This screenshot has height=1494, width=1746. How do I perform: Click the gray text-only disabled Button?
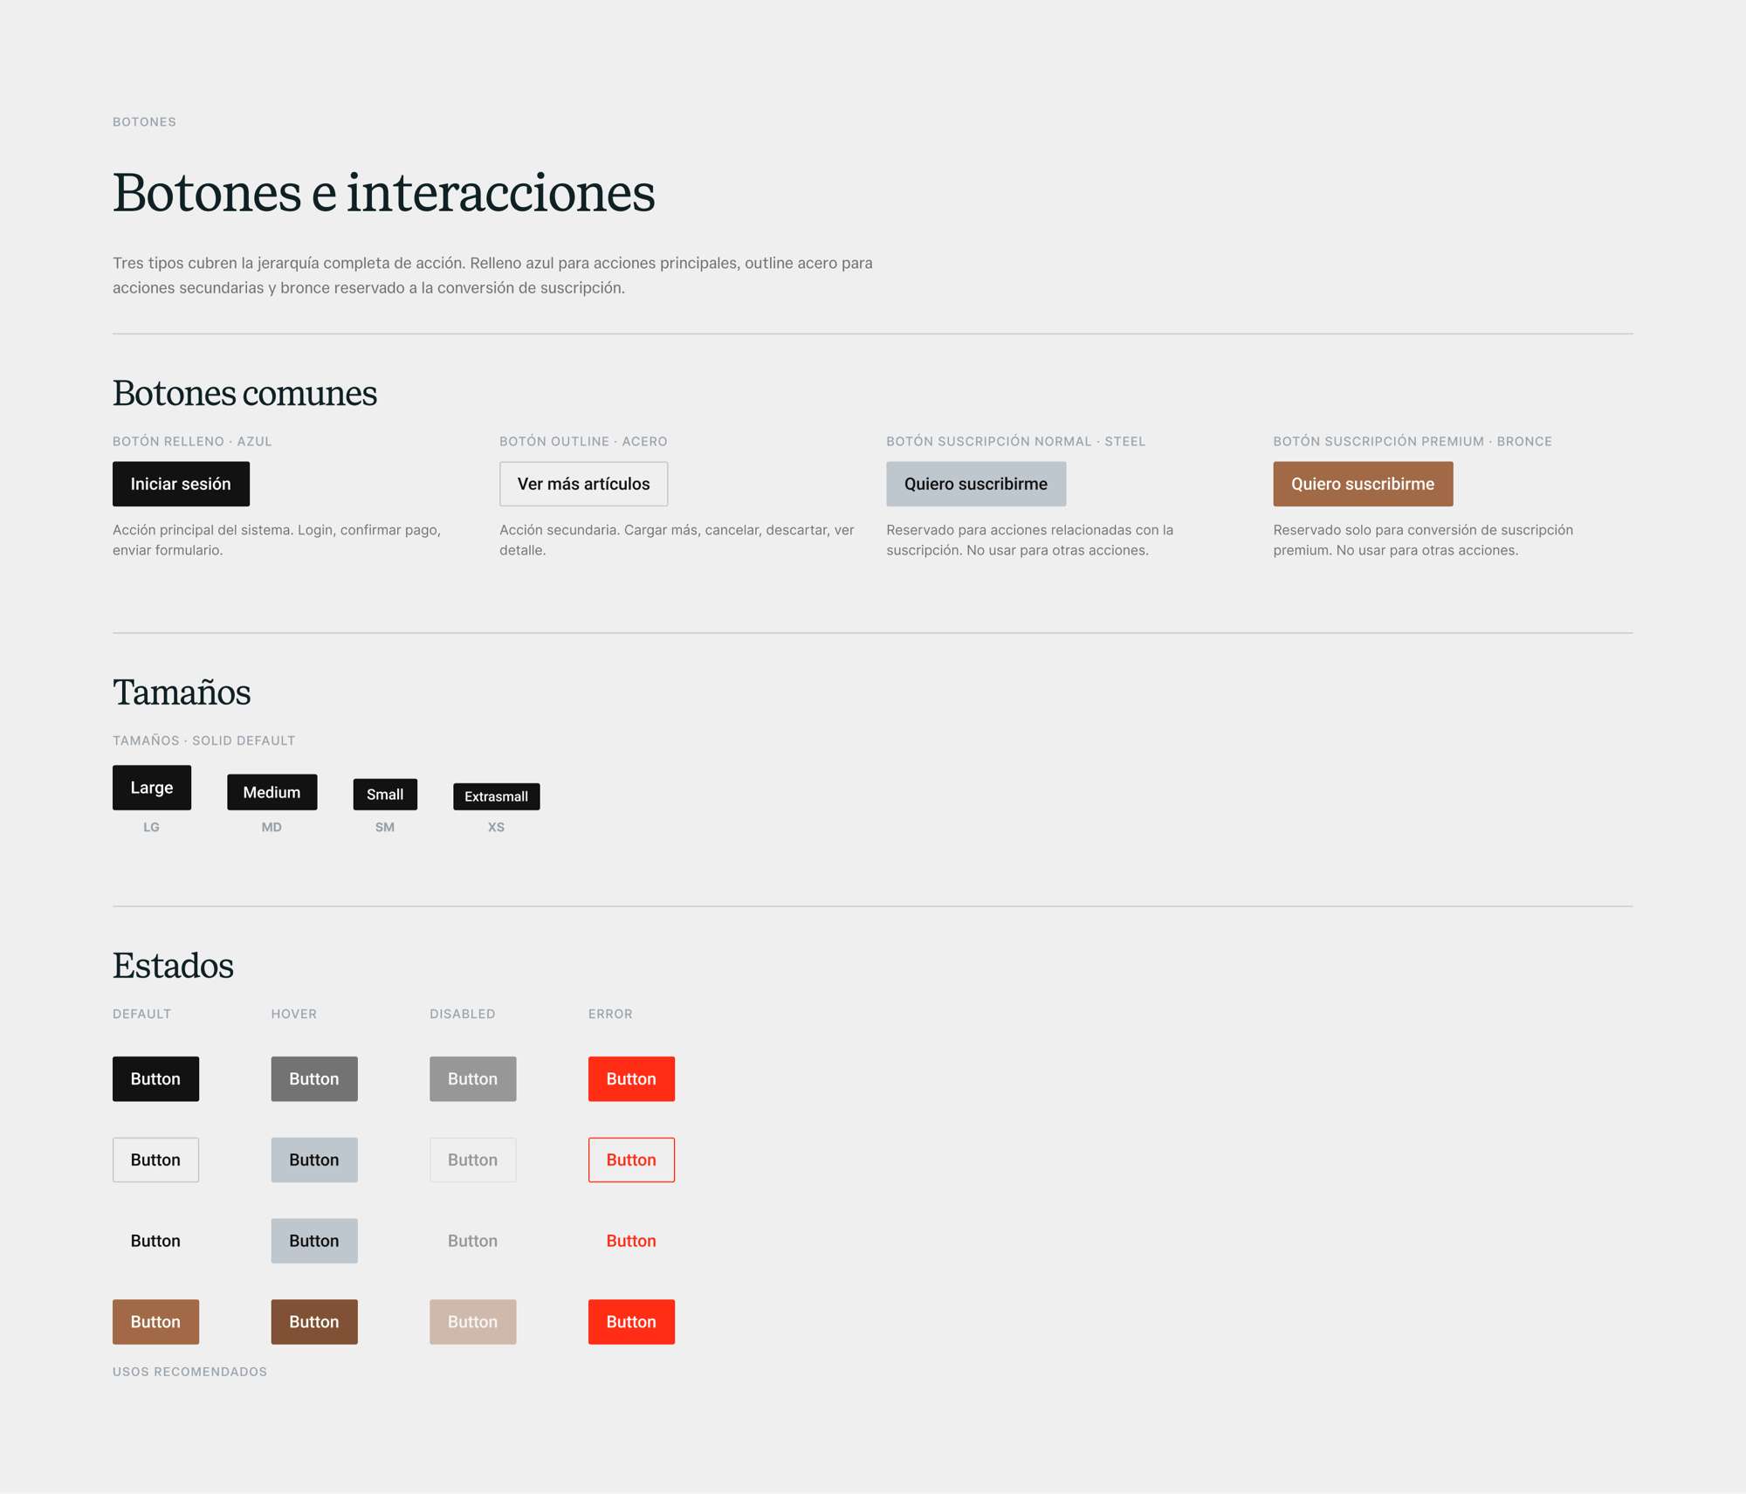tap(472, 1242)
